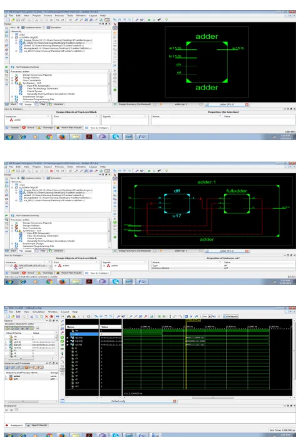Select Check Syntax process in adder symbol window
The height and width of the screenshot is (437, 298).
coord(34,91)
